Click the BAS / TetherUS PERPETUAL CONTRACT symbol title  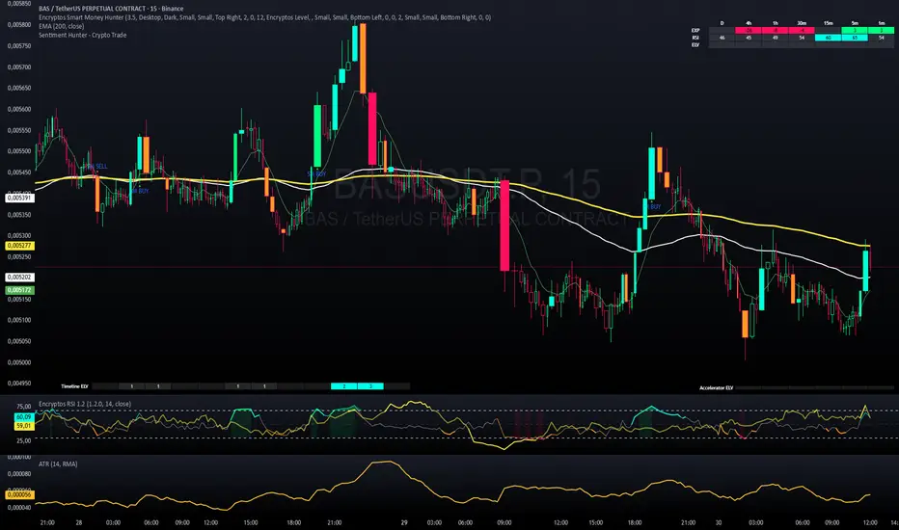tap(111, 9)
